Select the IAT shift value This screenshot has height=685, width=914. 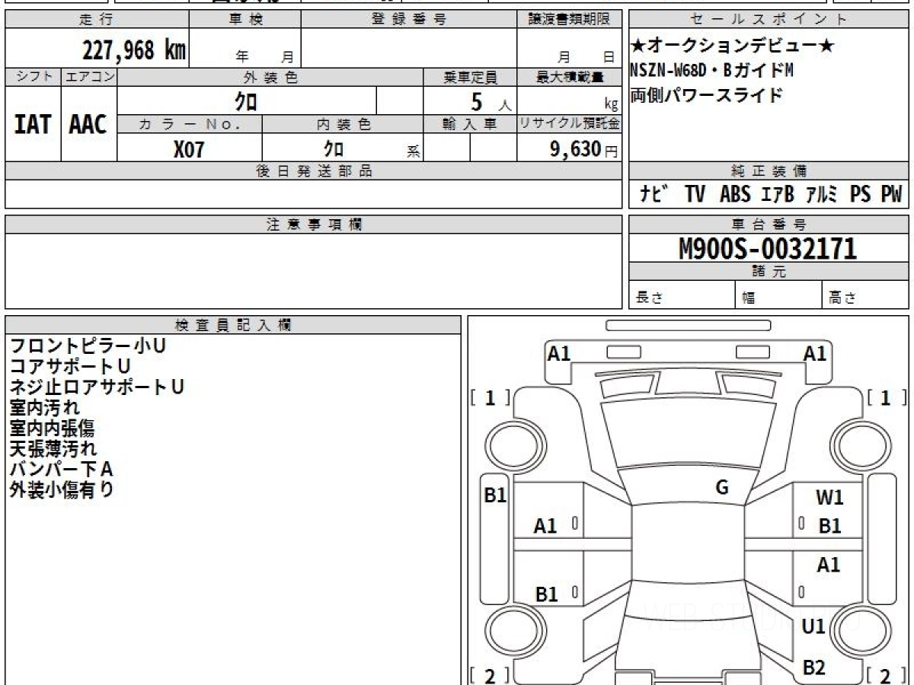(33, 124)
